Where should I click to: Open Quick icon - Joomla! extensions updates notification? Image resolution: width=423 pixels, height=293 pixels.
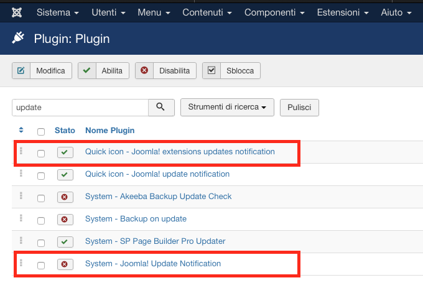click(x=180, y=152)
